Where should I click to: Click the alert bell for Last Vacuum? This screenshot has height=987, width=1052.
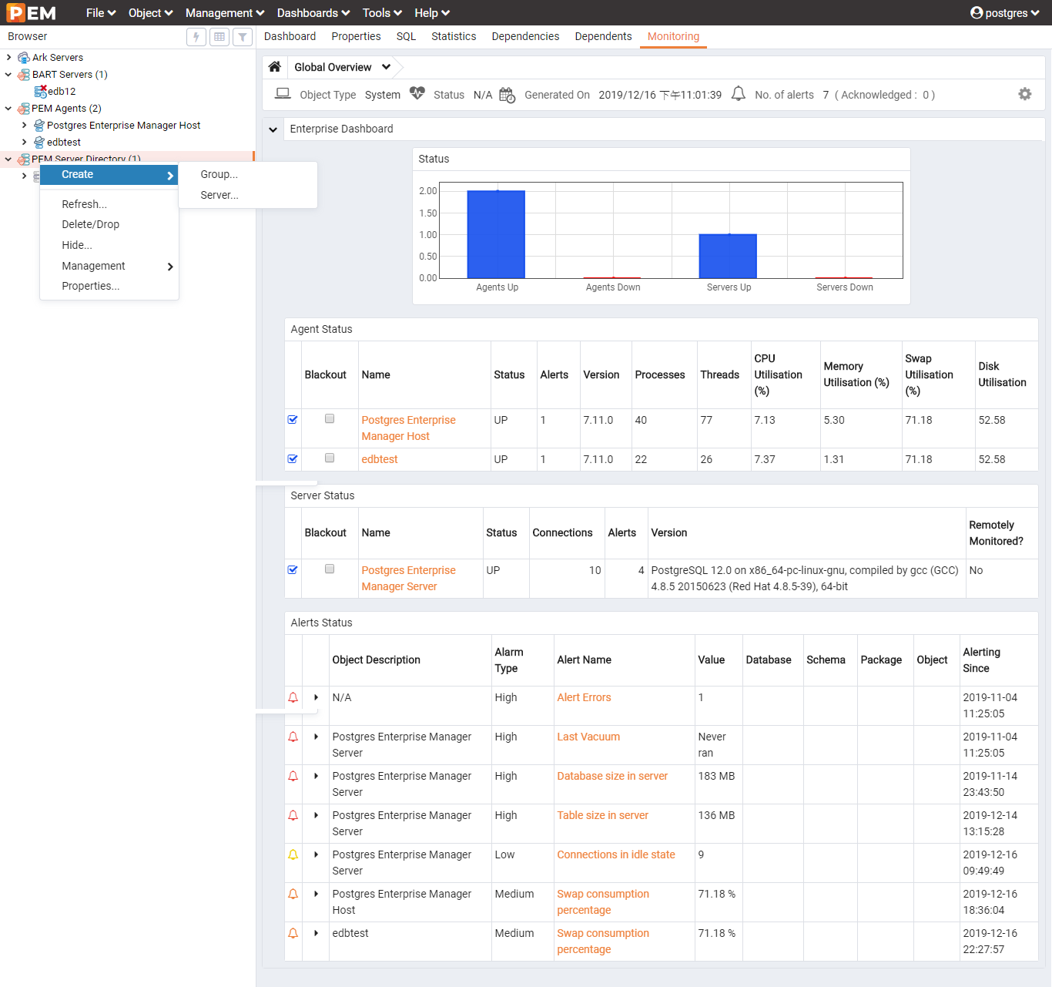tap(293, 737)
